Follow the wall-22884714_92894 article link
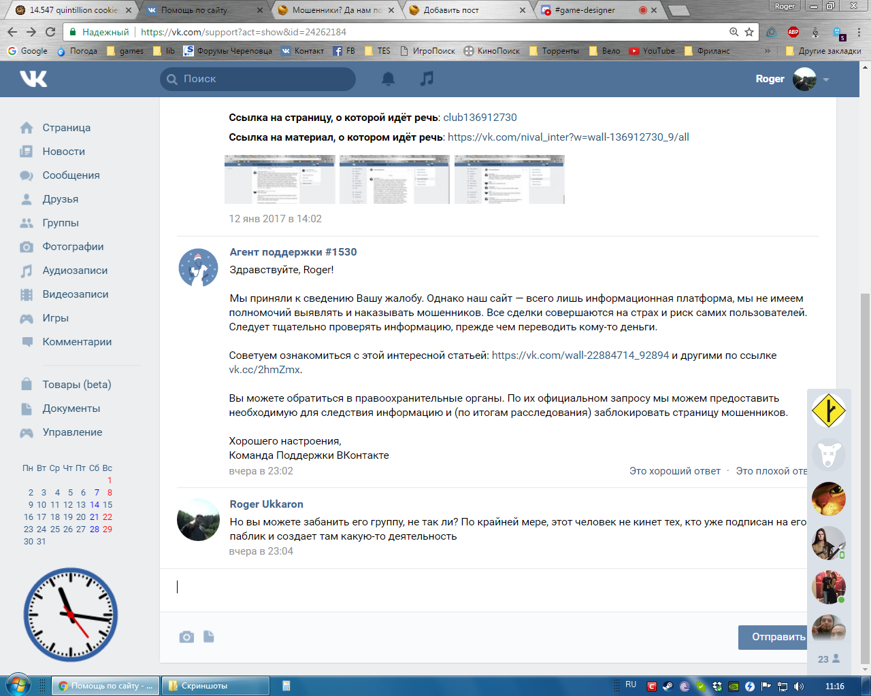This screenshot has height=696, width=871. pos(580,355)
